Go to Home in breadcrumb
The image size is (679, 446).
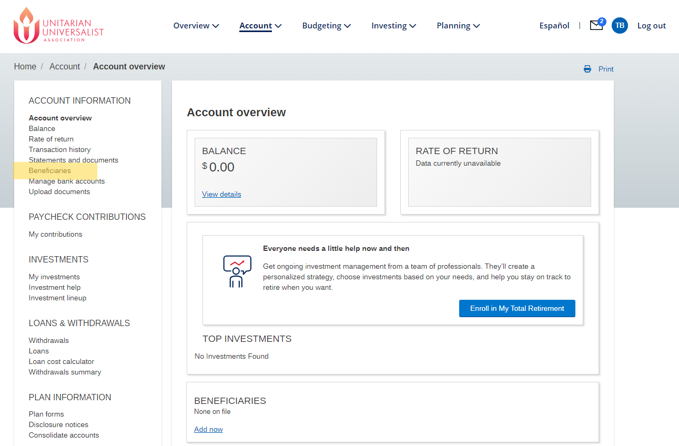25,66
